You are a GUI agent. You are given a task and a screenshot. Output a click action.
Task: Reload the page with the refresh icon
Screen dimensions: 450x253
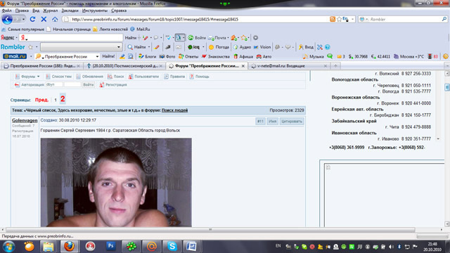pos(32,19)
